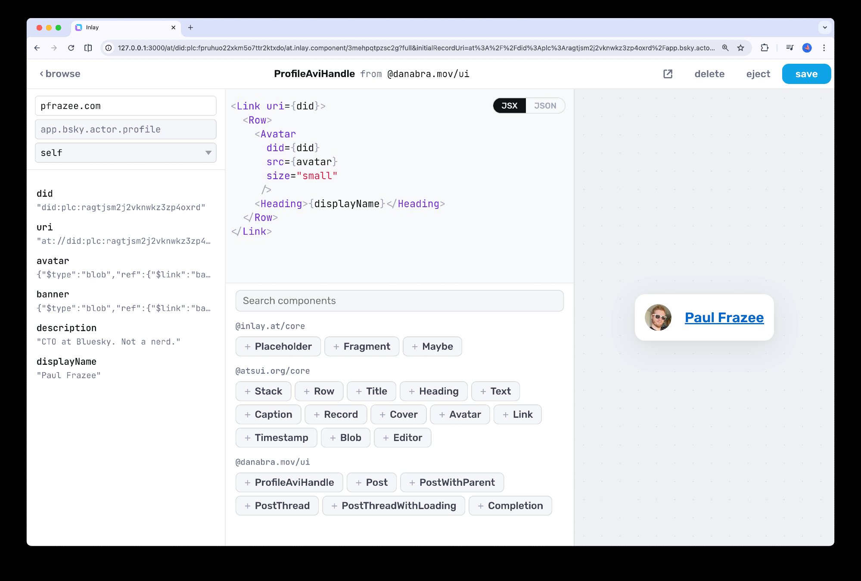This screenshot has height=581, width=861.
Task: Open component in new window icon
Action: 668,74
